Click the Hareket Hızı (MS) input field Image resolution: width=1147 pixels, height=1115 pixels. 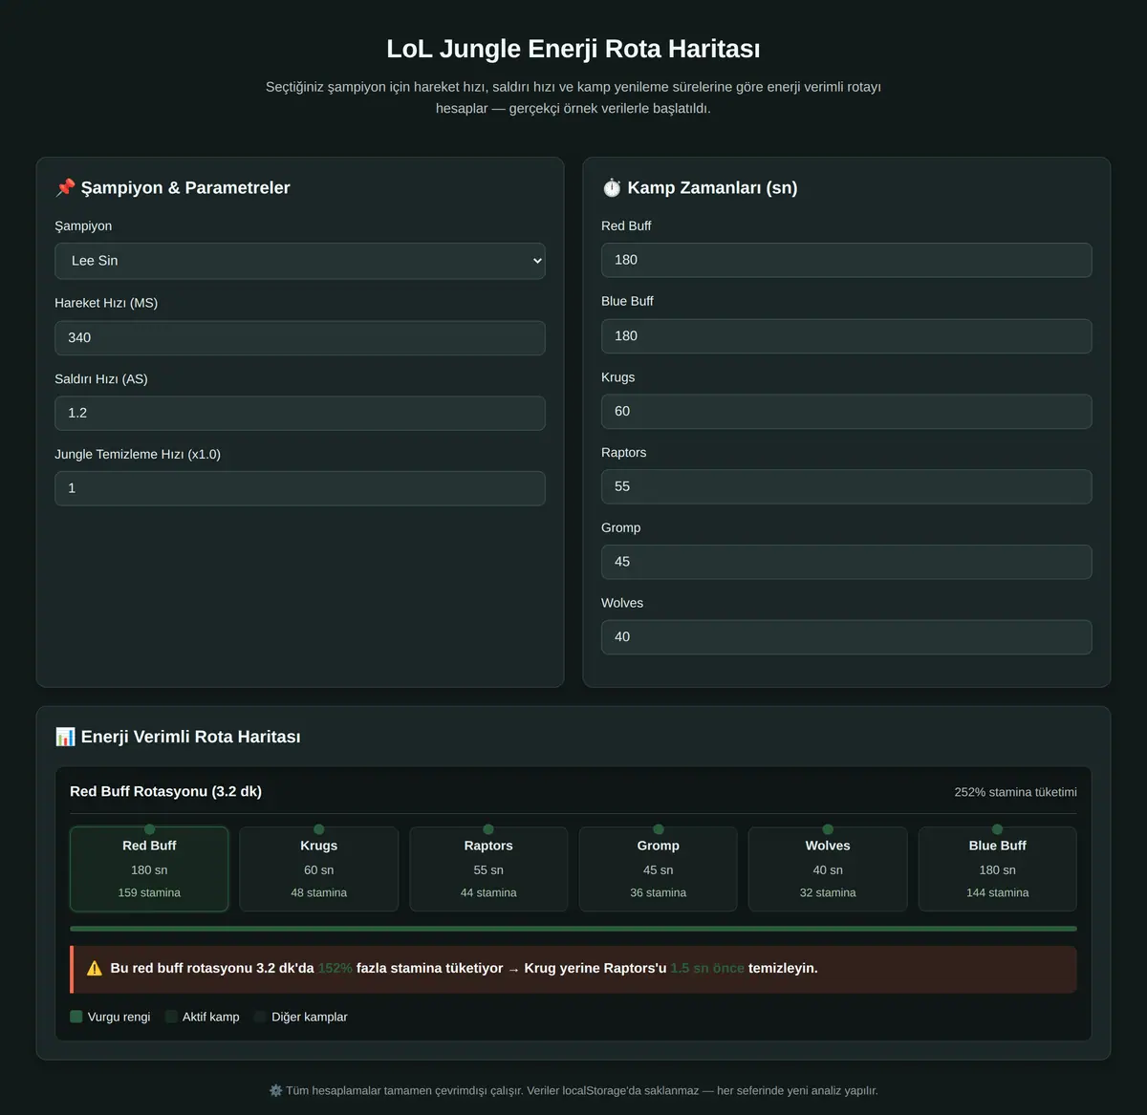click(300, 337)
